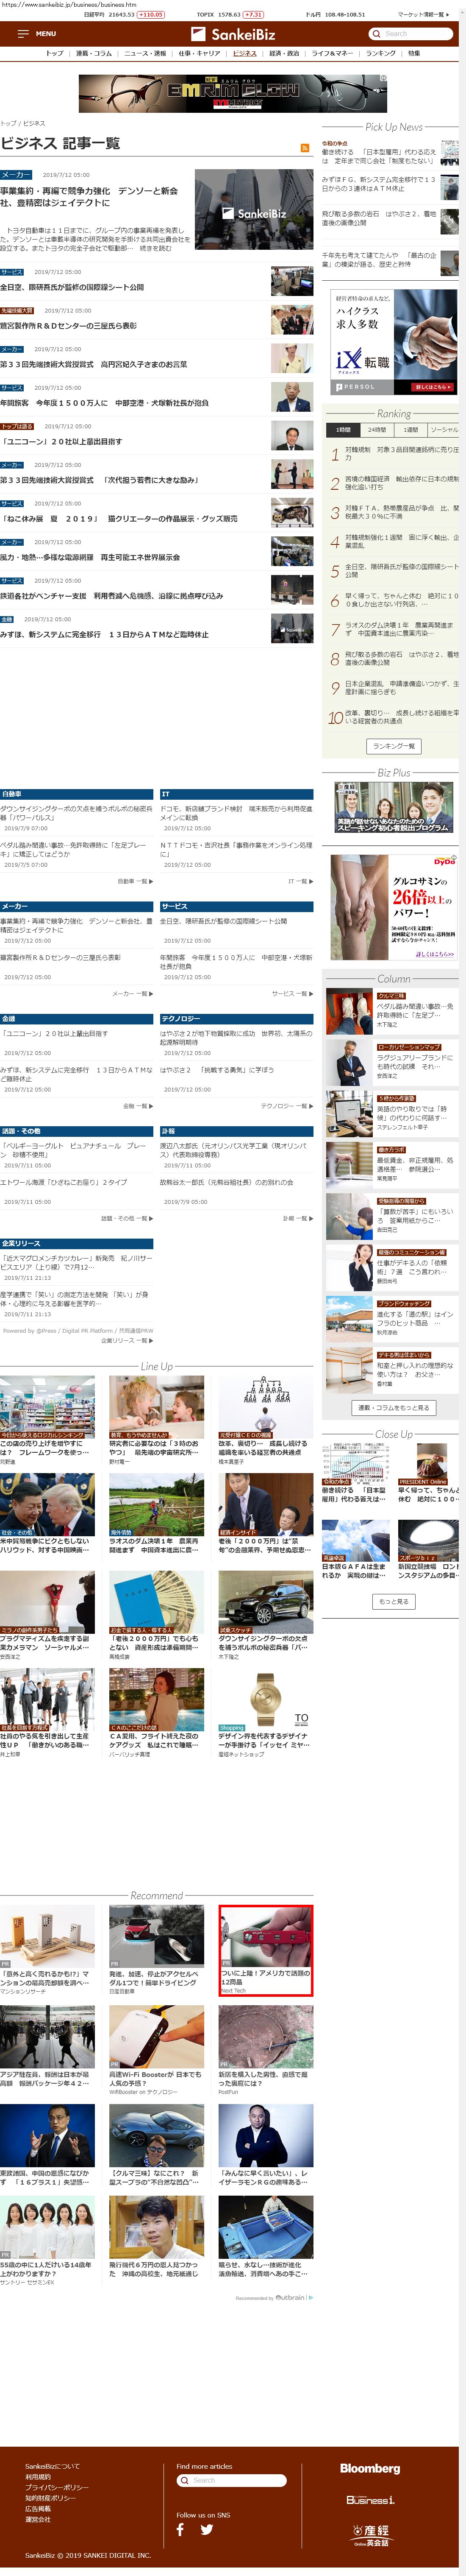The height and width of the screenshot is (2576, 466).
Task: Click the header search magnifier icon
Action: 377,34
